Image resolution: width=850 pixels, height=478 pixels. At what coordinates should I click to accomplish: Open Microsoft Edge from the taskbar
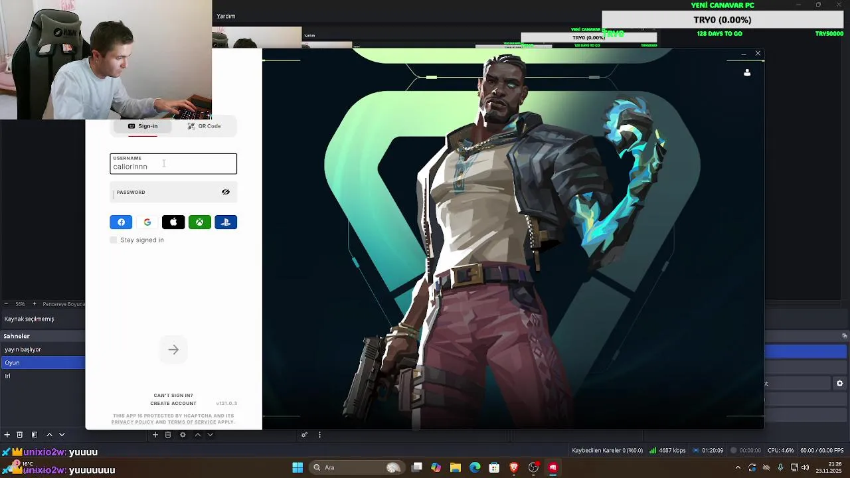(475, 467)
